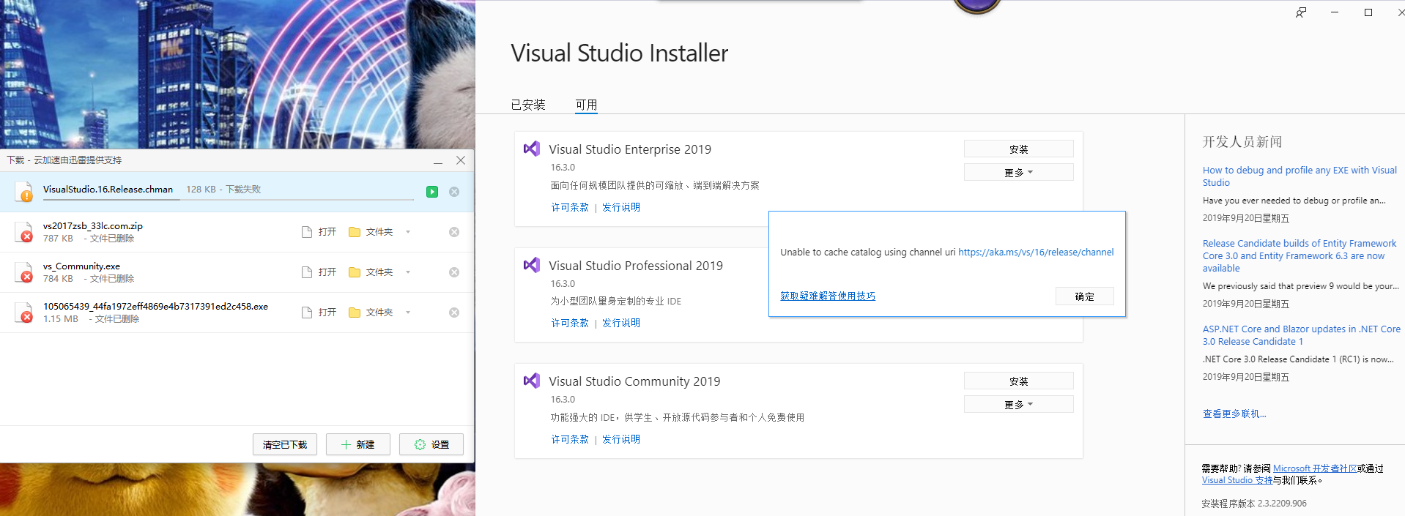Expand options arrow for vs2017zsb_33lc.com.zip
This screenshot has height=516, width=1405.
pyautogui.click(x=408, y=232)
